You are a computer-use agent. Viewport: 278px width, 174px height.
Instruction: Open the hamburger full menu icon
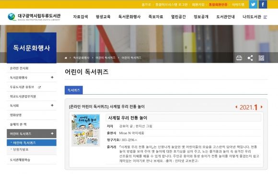coord(265,17)
